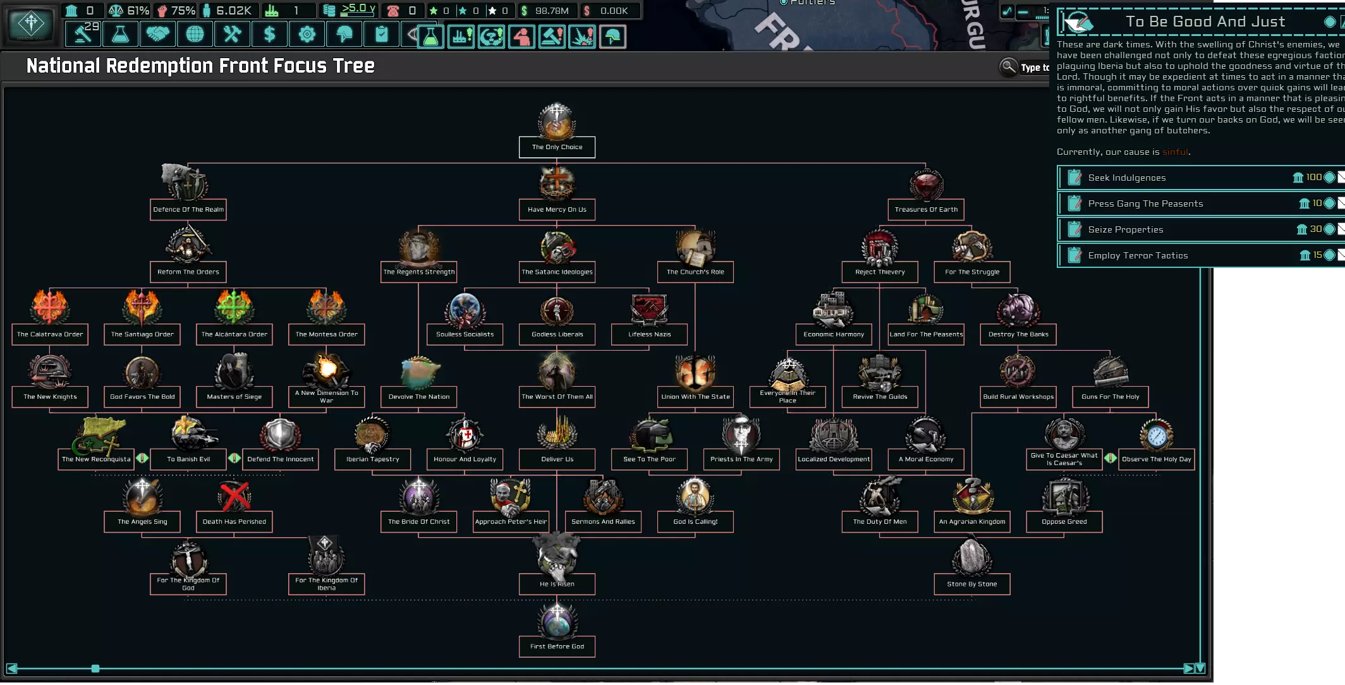Click the scroll left arrow of focus tree
Screen dimensions: 1345x685
point(11,669)
